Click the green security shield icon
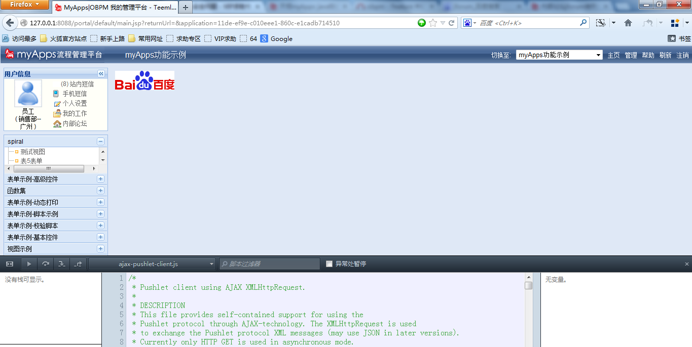The height and width of the screenshot is (347, 692). (x=422, y=23)
